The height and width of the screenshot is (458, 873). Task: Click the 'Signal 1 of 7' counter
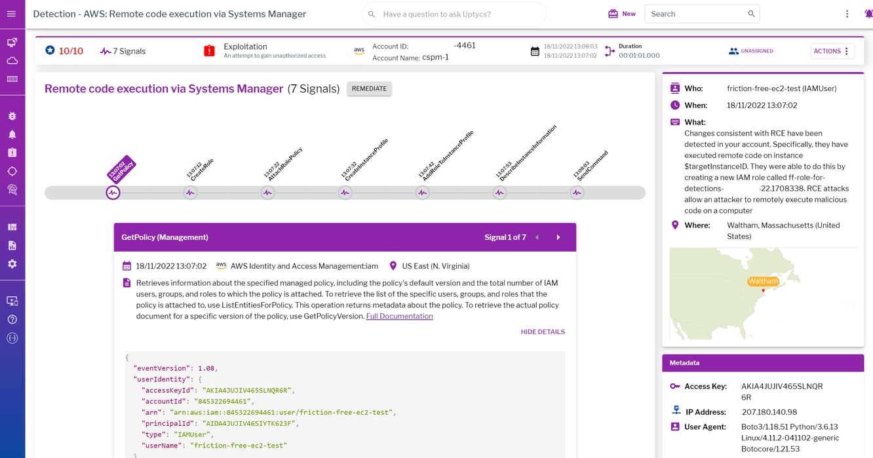tap(505, 237)
